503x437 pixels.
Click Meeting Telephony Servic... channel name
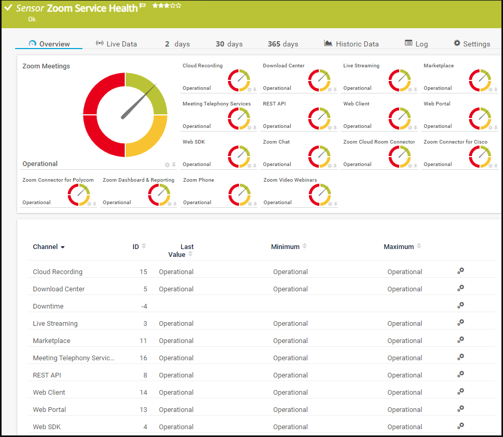coord(74,358)
